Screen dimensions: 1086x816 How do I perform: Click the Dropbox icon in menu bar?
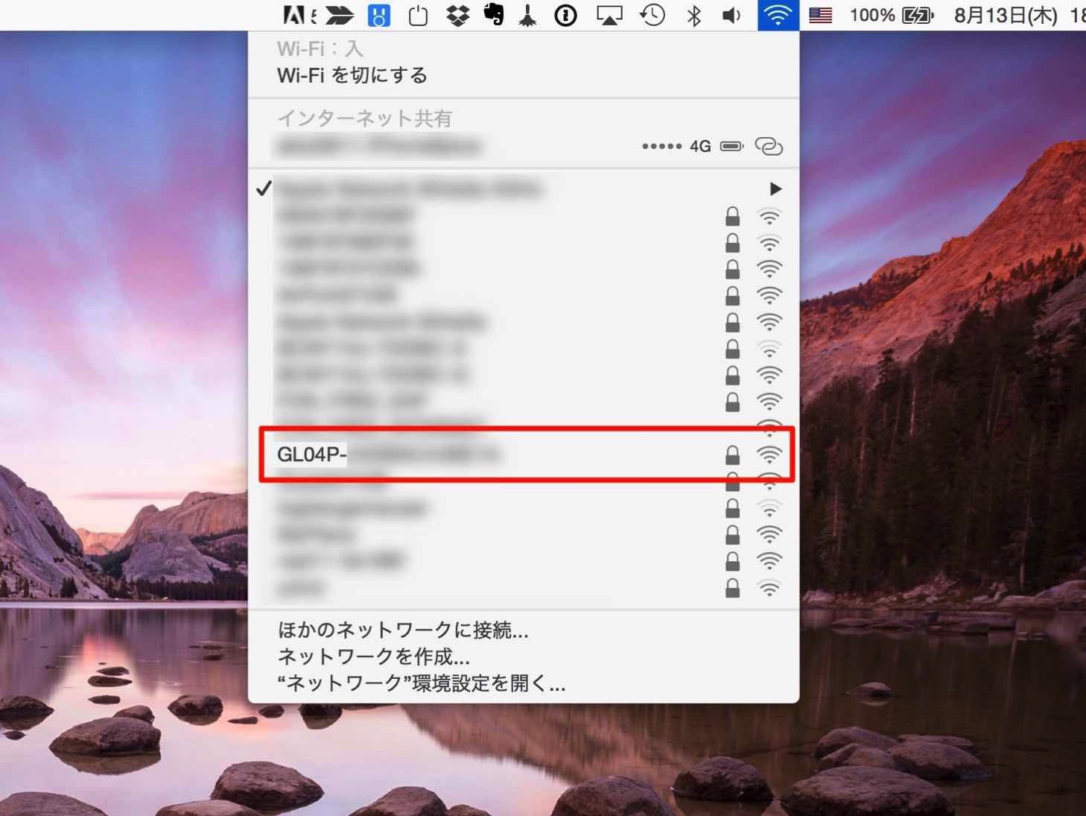click(457, 15)
